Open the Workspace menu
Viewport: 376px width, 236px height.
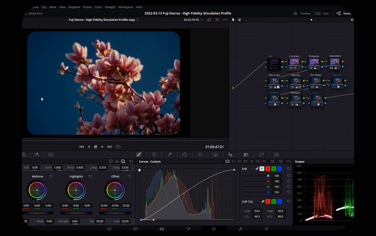click(125, 7)
